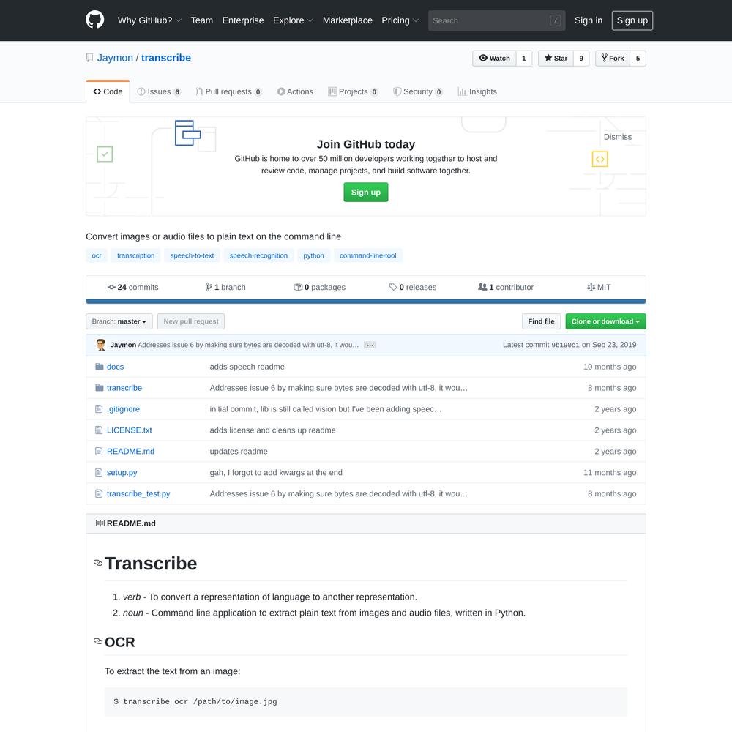Expand the Why GitHub? menu

click(149, 20)
